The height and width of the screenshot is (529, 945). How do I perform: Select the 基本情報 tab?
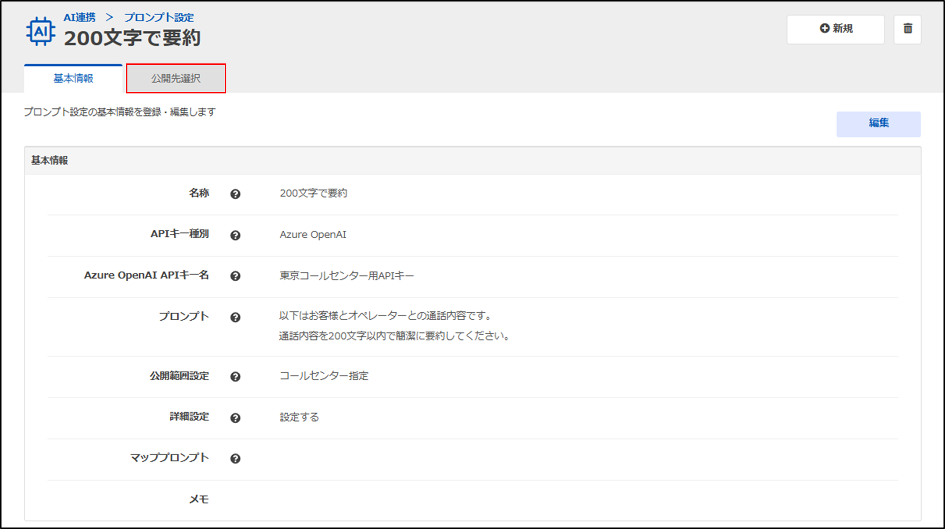73,78
